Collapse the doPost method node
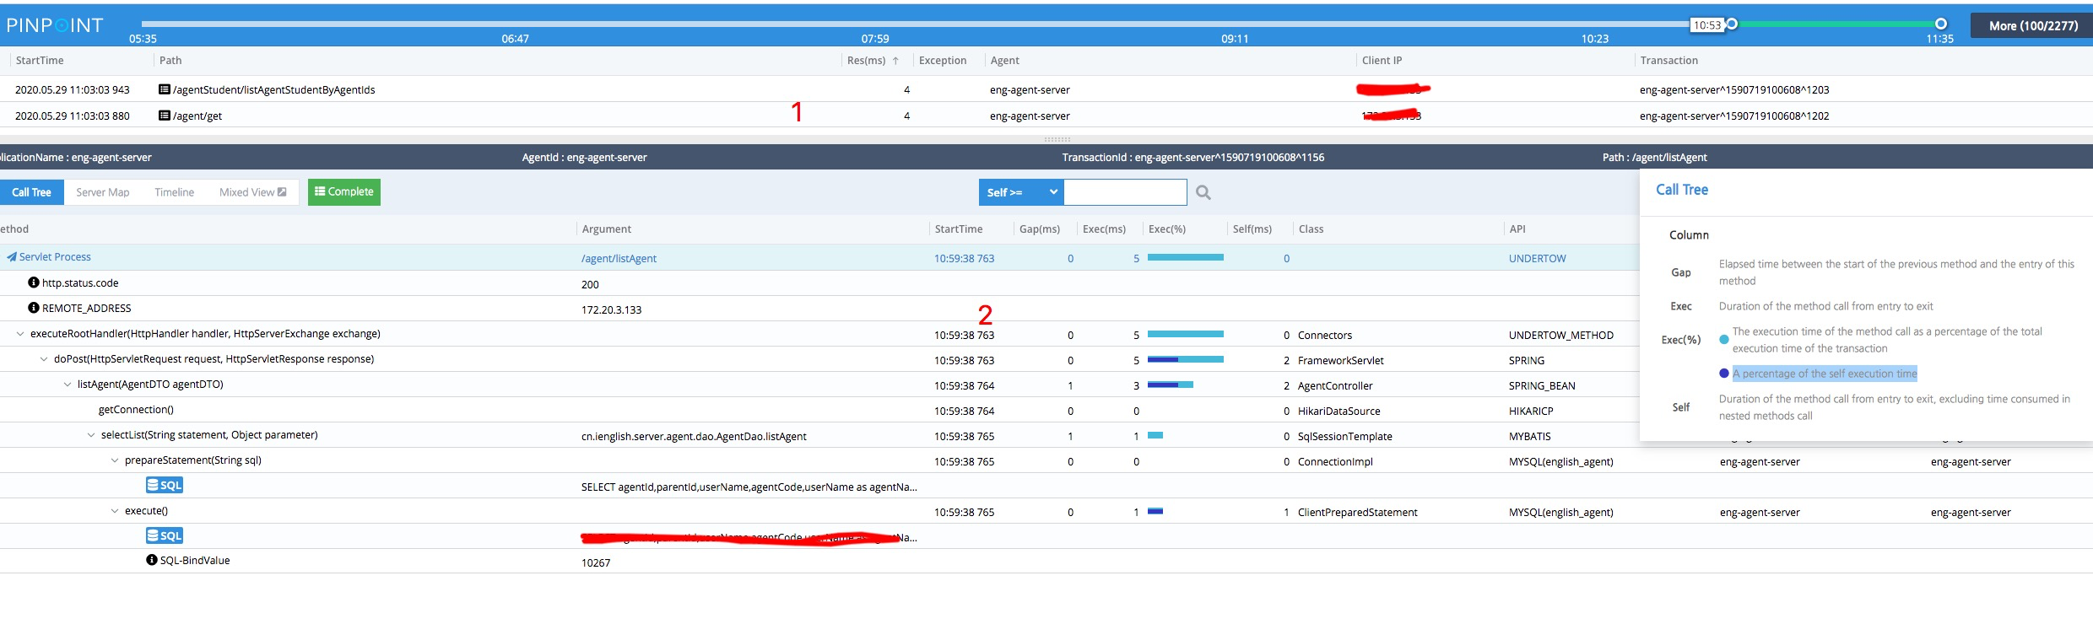The height and width of the screenshot is (624, 2093). pyautogui.click(x=44, y=359)
